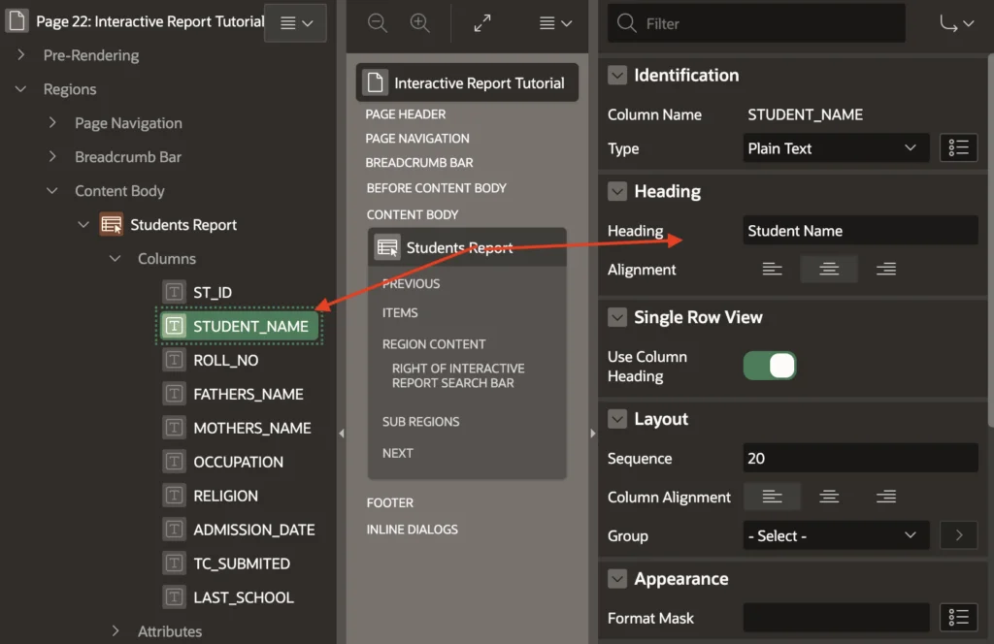Collapse the Appearance section

pos(617,579)
